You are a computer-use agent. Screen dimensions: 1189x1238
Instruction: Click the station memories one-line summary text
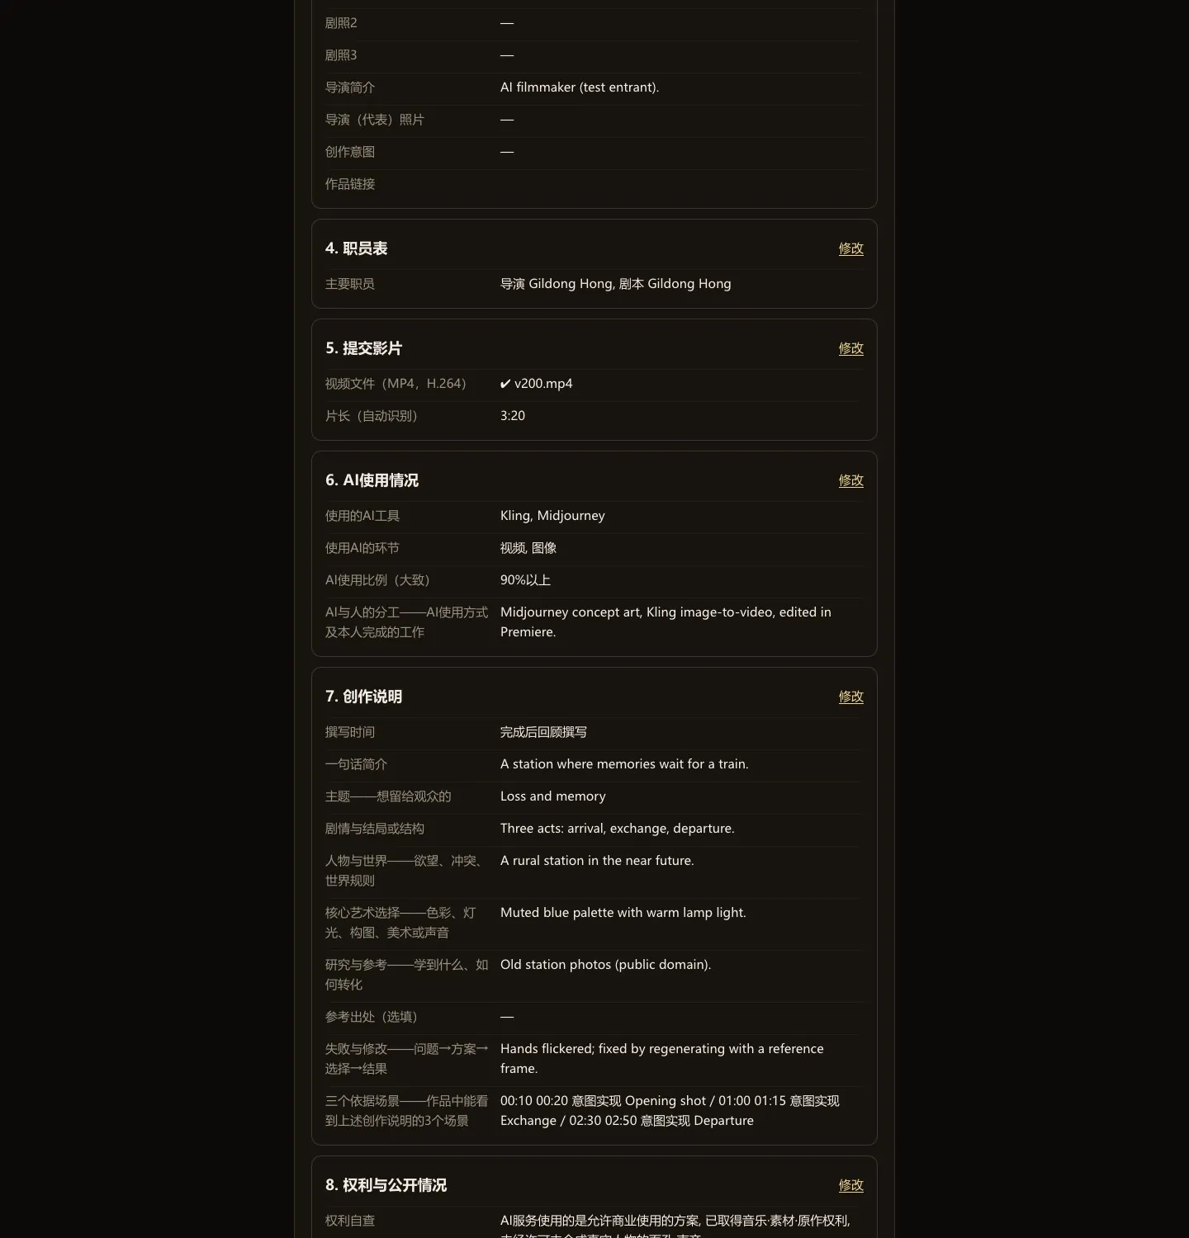pyautogui.click(x=624, y=764)
